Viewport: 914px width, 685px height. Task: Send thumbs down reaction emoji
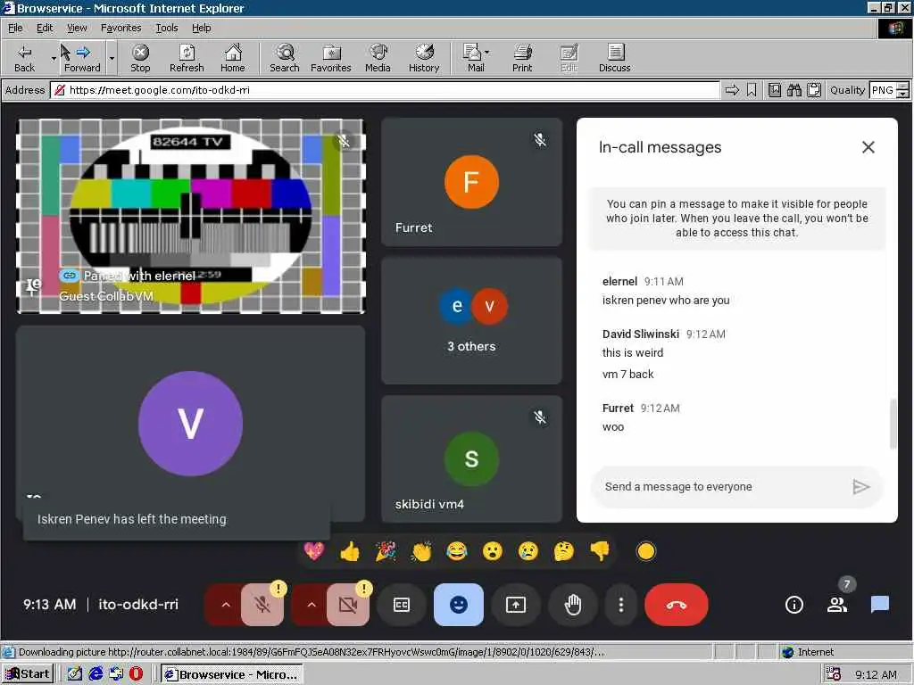coord(599,551)
